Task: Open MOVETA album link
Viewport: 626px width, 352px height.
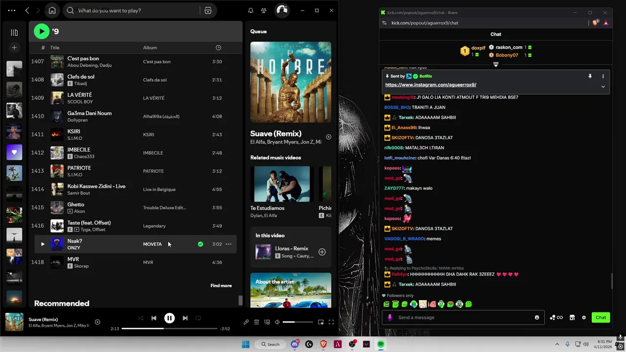Action: point(152,244)
